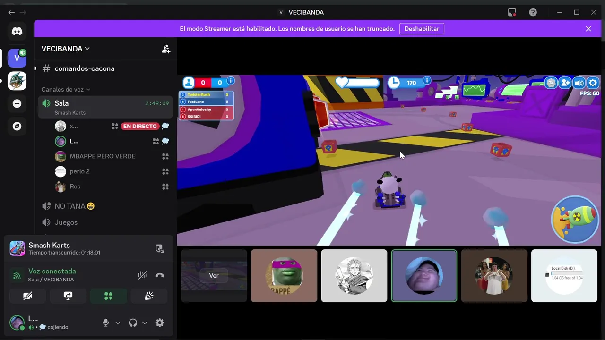
Task: Invite people to VECIBANDA server icon
Action: click(x=166, y=49)
